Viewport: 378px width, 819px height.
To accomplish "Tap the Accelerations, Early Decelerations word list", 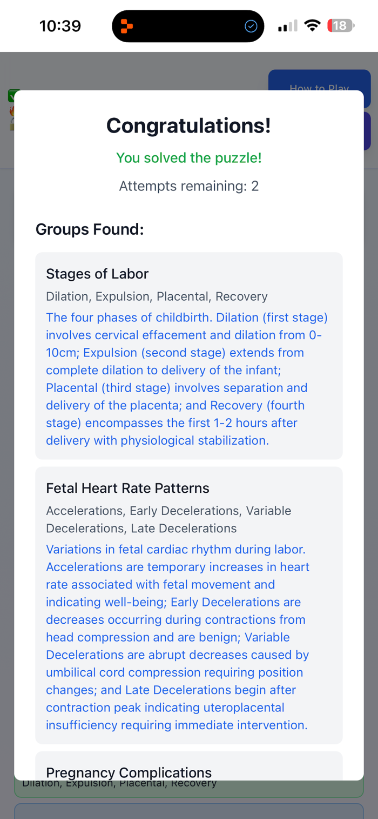I will [x=168, y=519].
